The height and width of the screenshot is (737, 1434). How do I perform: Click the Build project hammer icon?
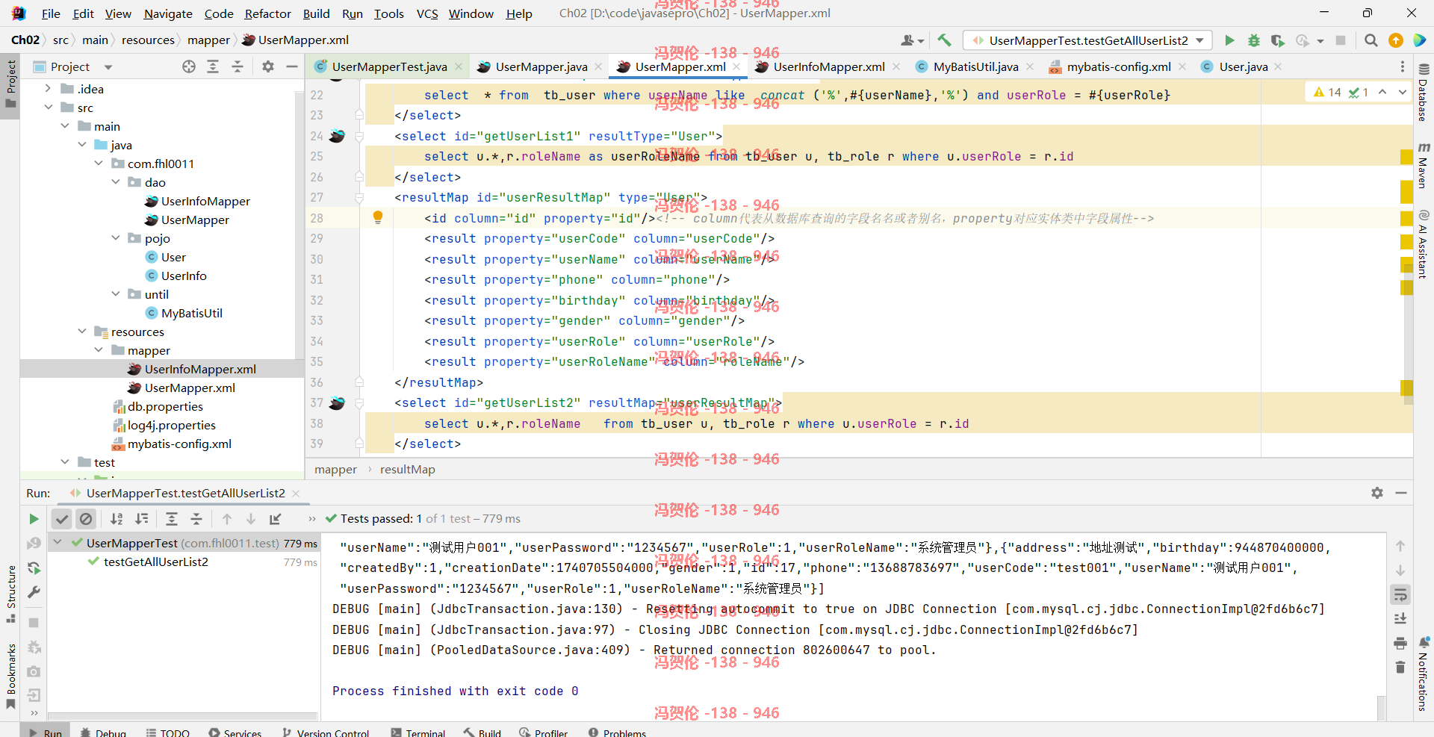click(x=944, y=40)
